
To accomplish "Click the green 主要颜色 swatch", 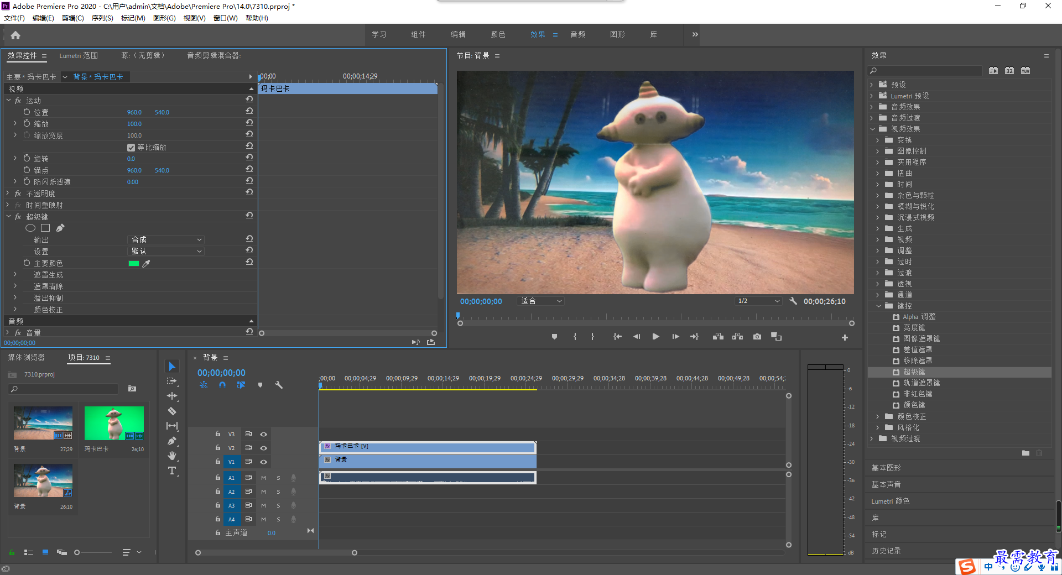I will [x=133, y=264].
